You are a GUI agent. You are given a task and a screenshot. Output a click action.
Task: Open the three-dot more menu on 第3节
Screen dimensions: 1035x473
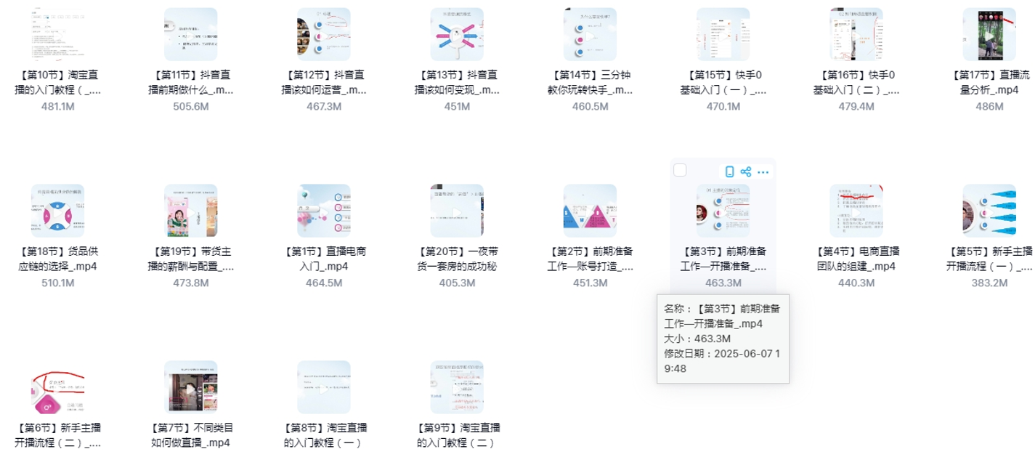[x=763, y=172]
